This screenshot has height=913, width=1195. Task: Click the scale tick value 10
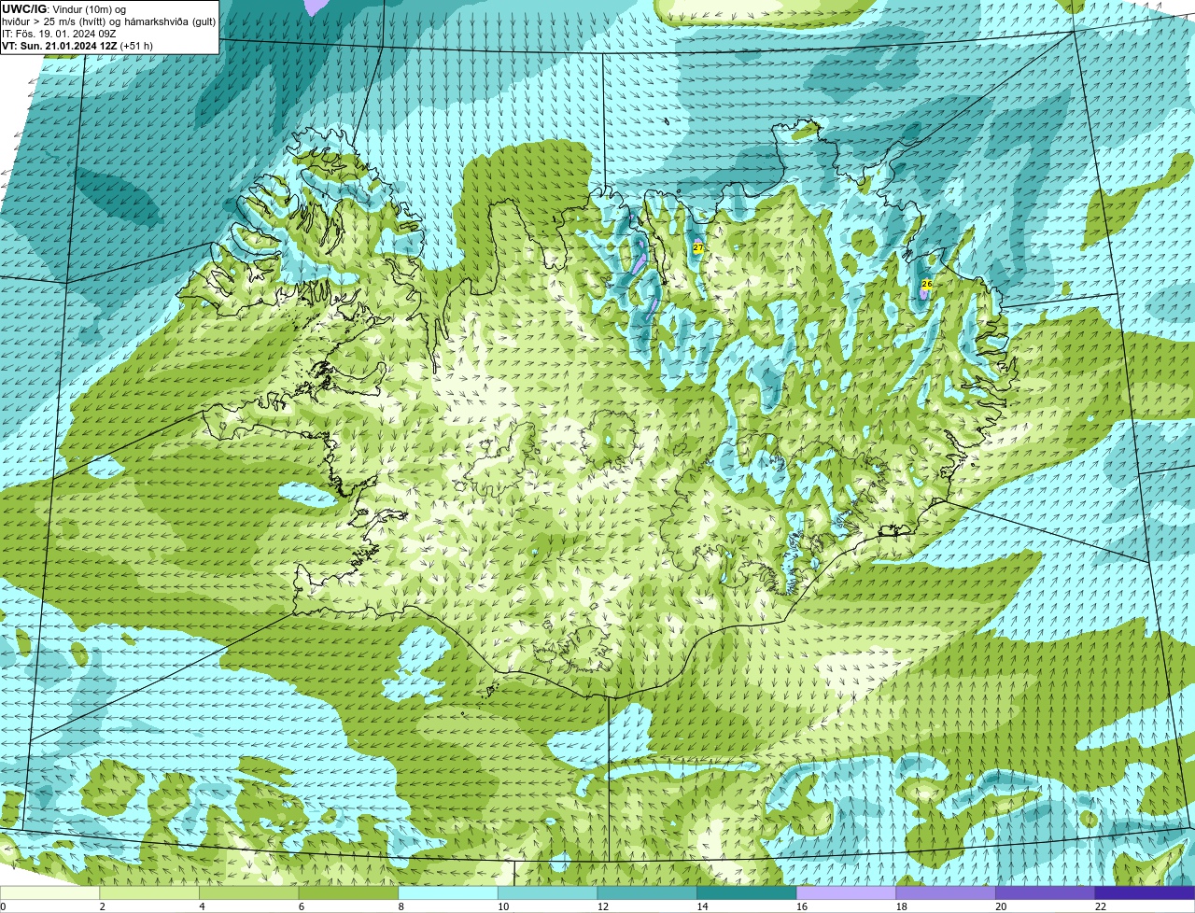[x=503, y=906]
